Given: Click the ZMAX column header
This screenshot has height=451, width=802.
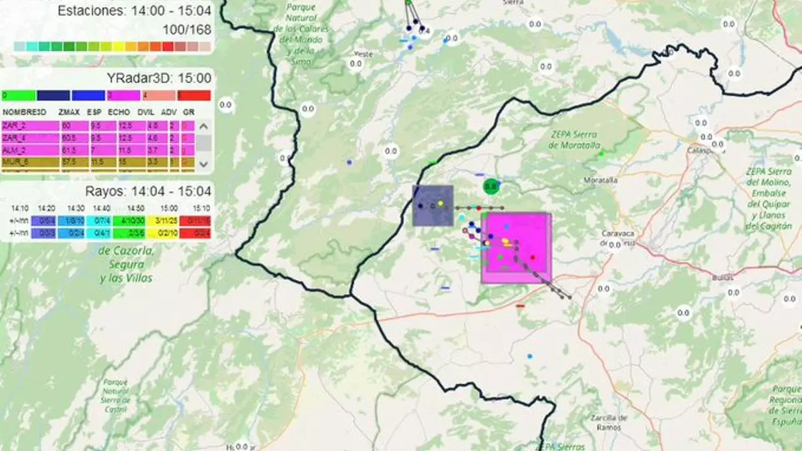Looking at the screenshot, I should point(68,112).
